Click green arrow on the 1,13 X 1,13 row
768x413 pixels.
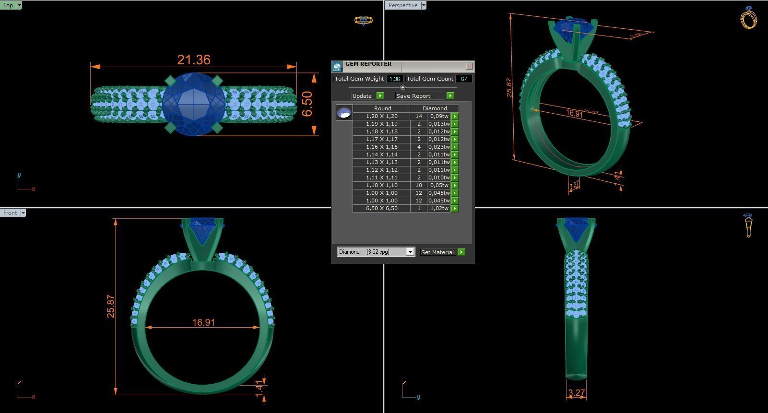[455, 162]
